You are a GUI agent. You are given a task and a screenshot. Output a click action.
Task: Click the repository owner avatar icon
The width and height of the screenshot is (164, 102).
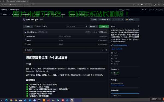point(24,20)
